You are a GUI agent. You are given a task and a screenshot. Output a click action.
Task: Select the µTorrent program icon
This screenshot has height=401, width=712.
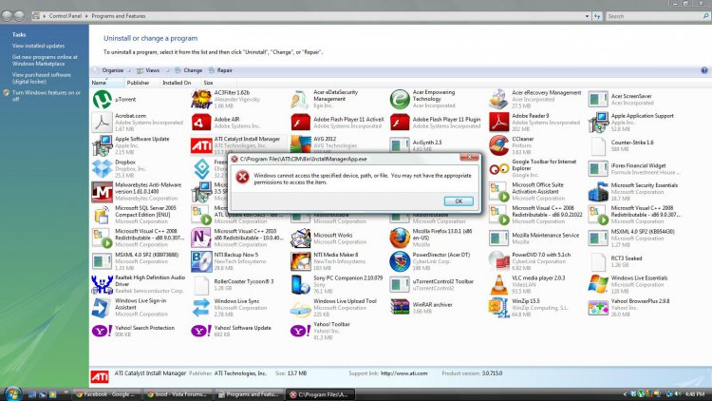[103, 99]
